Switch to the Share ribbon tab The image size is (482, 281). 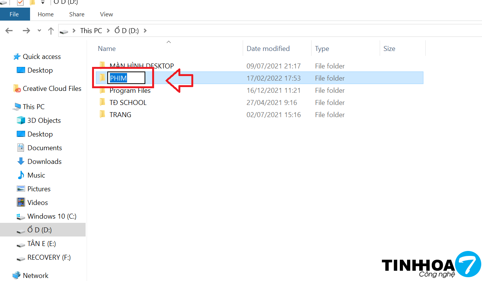77,14
